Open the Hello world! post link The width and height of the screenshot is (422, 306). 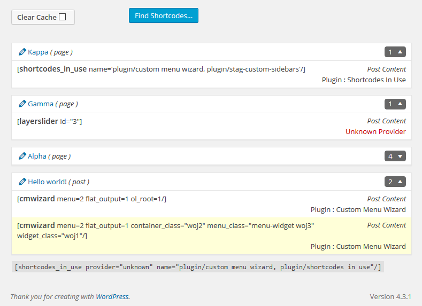click(48, 182)
